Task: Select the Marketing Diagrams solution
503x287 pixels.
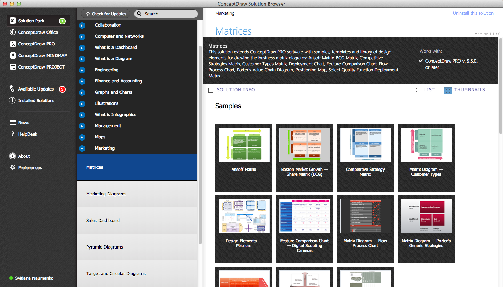Action: [137, 194]
